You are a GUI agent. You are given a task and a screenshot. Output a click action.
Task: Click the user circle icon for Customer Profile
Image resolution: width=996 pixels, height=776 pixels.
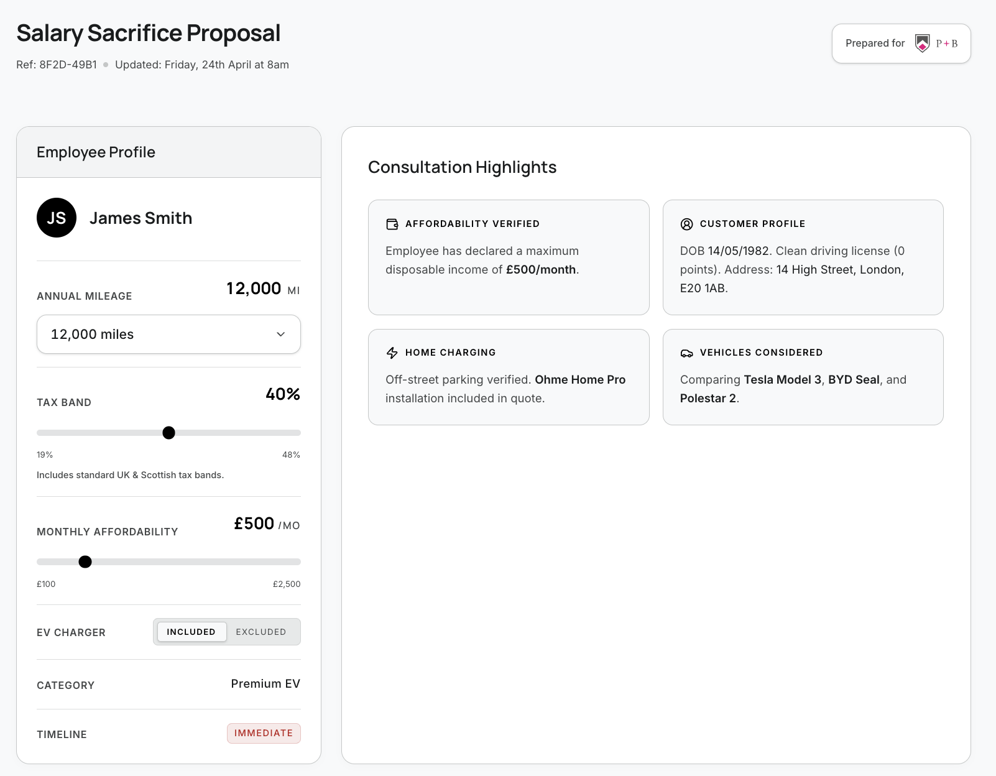(x=686, y=224)
